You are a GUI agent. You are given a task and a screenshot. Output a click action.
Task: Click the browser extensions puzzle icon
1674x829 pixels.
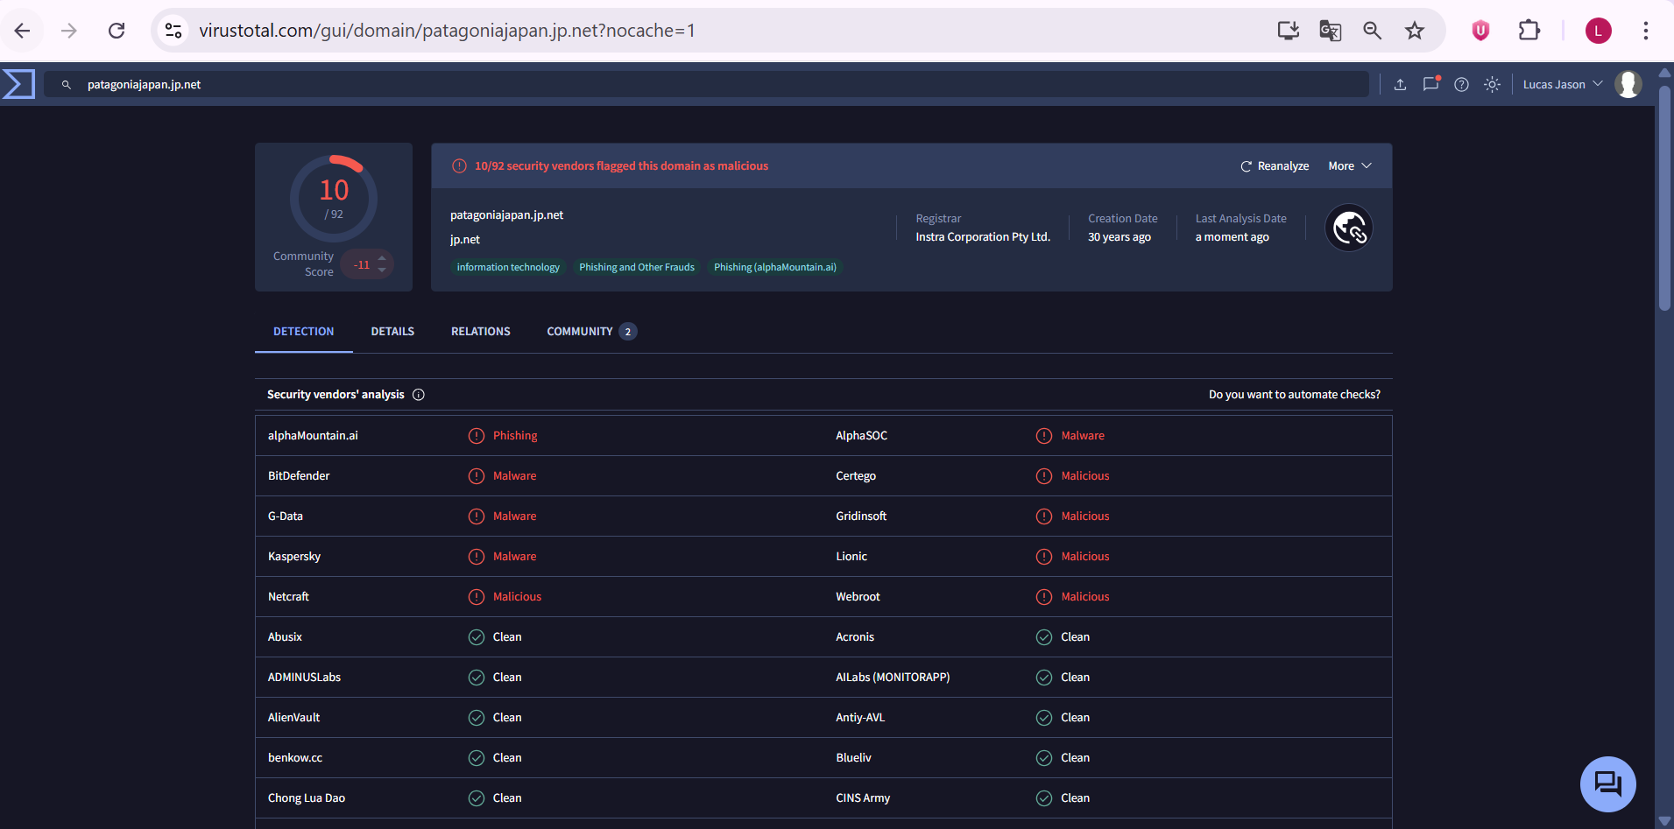pyautogui.click(x=1529, y=31)
